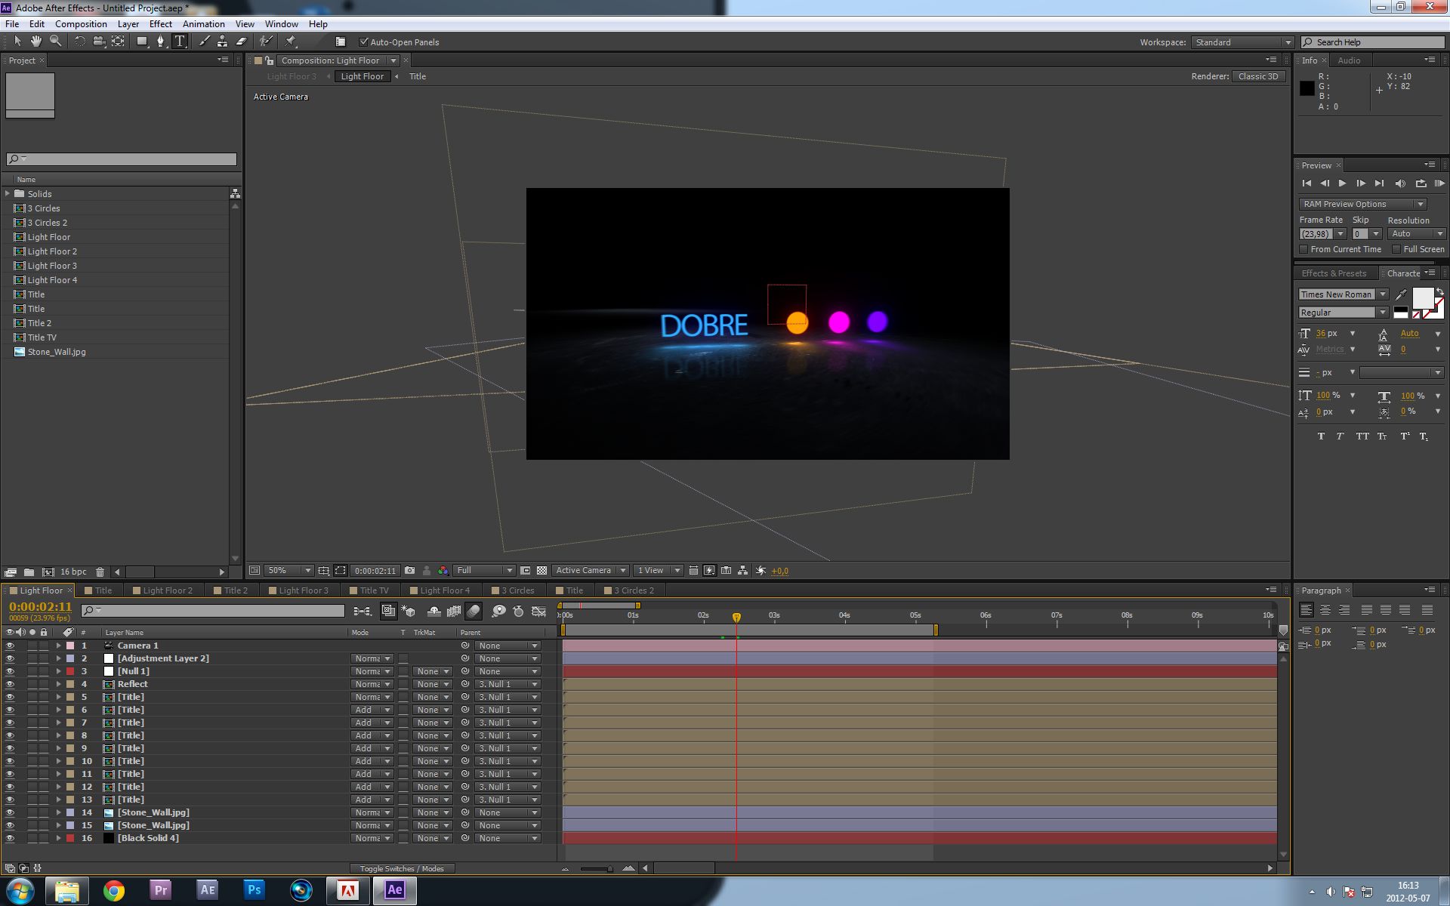Image resolution: width=1450 pixels, height=906 pixels.
Task: Click the text fill color swatch
Action: coord(1422,297)
